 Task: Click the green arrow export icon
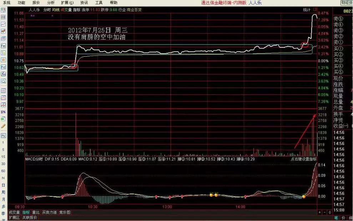coord(3,119)
